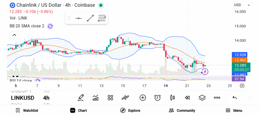Tap the alarm clock alert icon
259x116 pixels.
point(158,98)
